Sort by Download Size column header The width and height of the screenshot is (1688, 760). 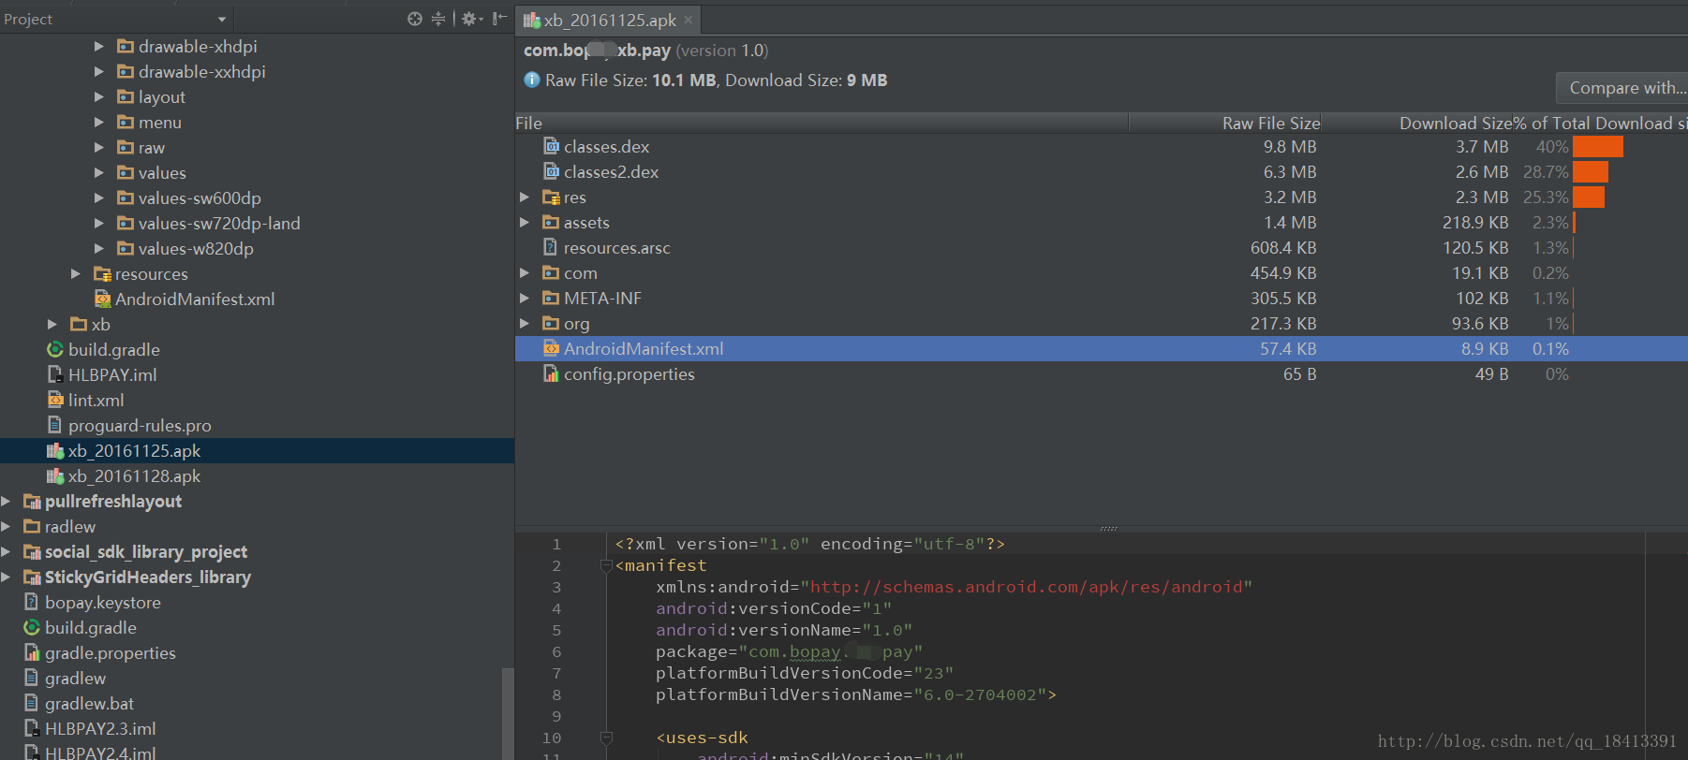(1416, 123)
